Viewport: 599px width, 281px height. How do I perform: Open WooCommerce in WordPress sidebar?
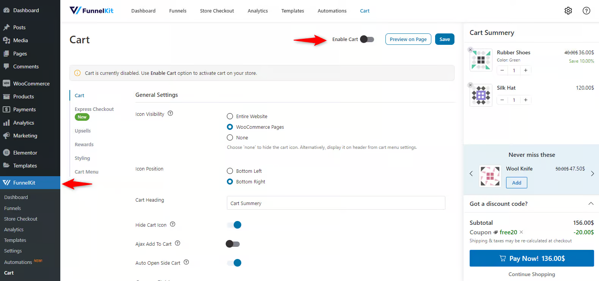coord(30,84)
